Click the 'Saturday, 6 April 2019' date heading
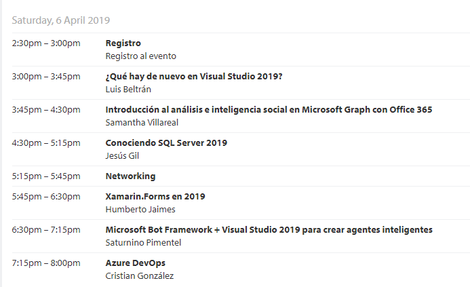470x287 pixels. (61, 20)
